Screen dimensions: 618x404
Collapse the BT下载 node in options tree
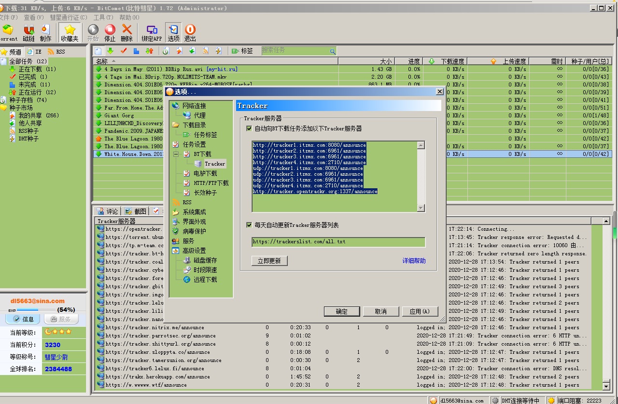coord(175,154)
